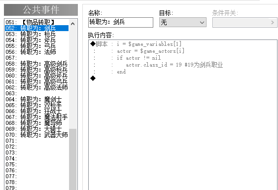Click the event list scrollbar thumb
The width and height of the screenshot is (278, 190).
point(72,159)
